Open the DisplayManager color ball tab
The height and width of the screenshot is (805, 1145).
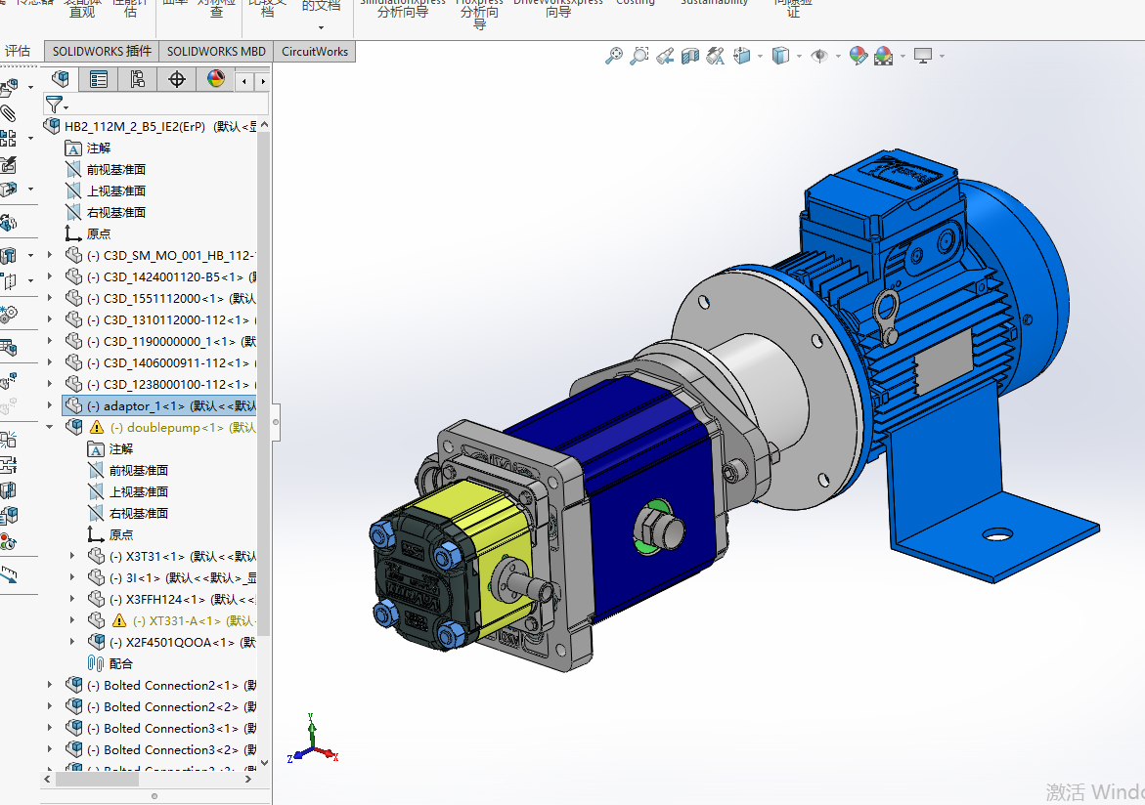point(215,79)
